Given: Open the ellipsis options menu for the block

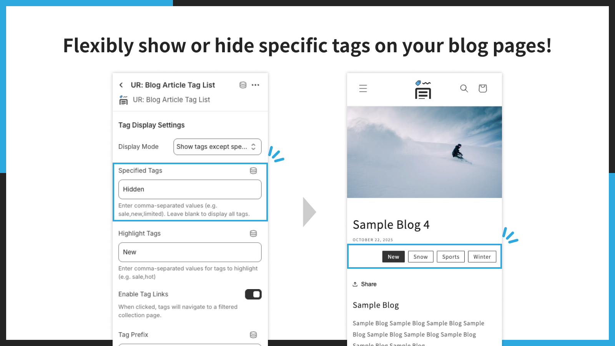Looking at the screenshot, I should [256, 85].
